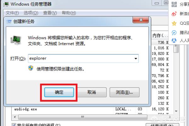Click the 确定 button
189x126 pixels.
[x=59, y=92]
